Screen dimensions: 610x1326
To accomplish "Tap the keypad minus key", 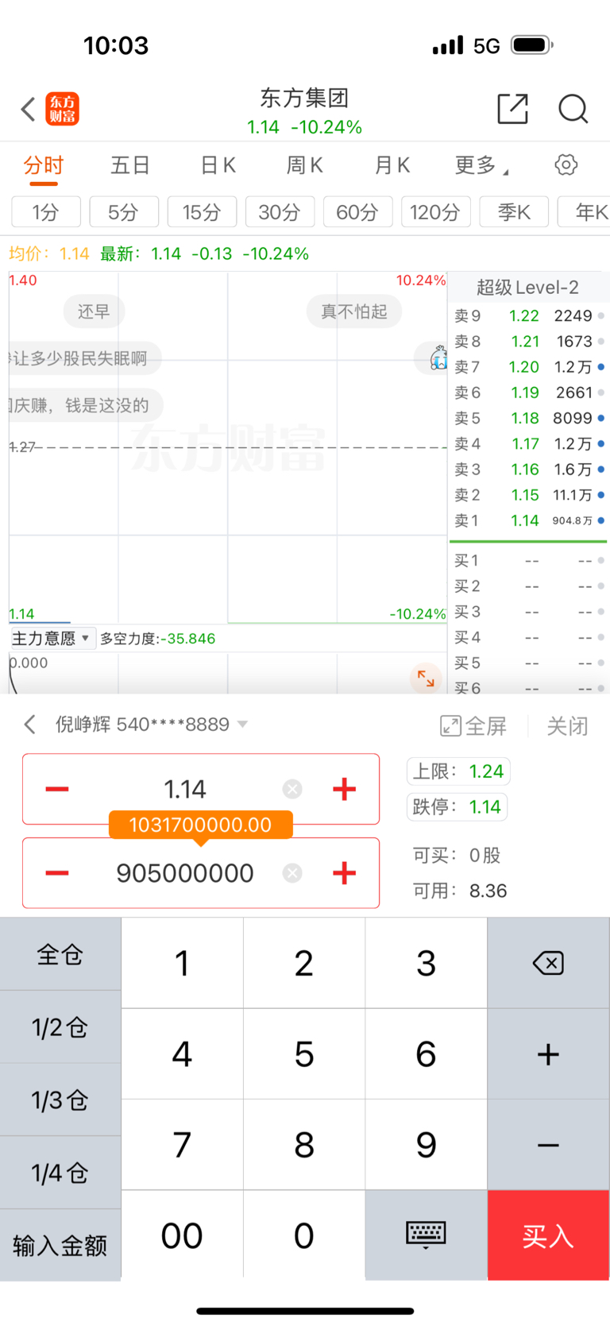I will tap(549, 1145).
